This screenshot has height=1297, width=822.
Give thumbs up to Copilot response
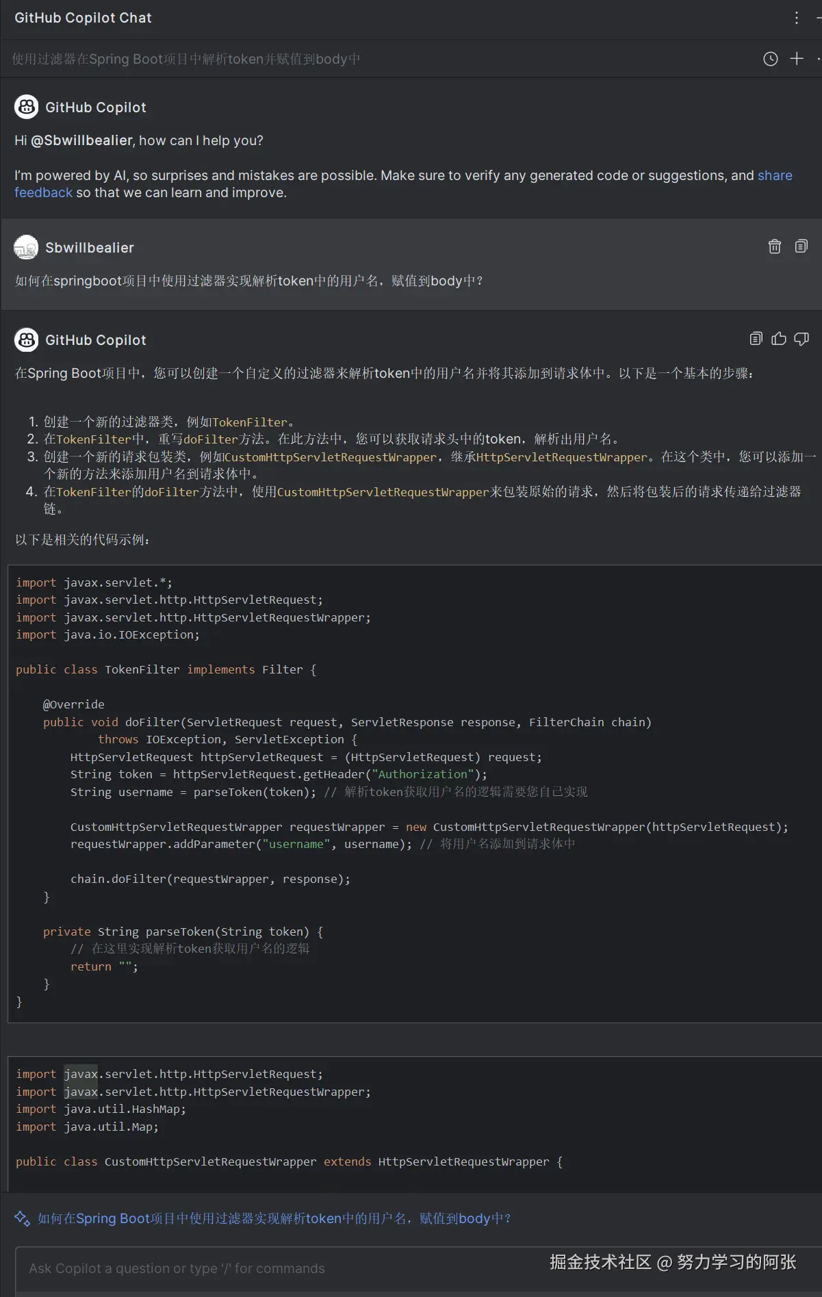coord(779,339)
